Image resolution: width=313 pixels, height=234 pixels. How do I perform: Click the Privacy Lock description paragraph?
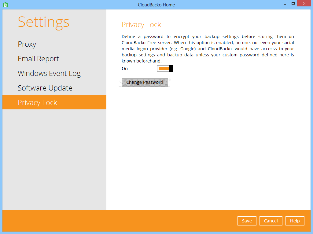coord(208,49)
